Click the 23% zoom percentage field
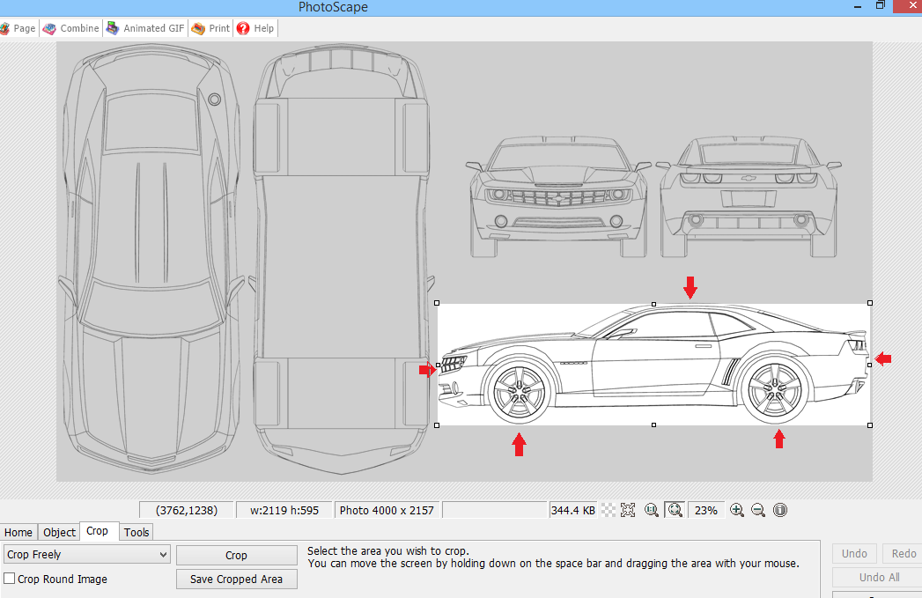 point(706,509)
